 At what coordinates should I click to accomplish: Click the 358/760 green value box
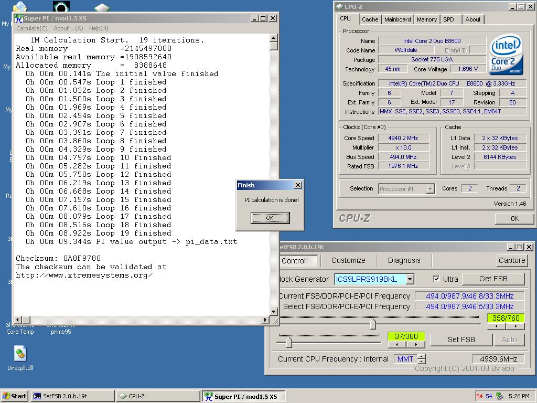coord(506,318)
